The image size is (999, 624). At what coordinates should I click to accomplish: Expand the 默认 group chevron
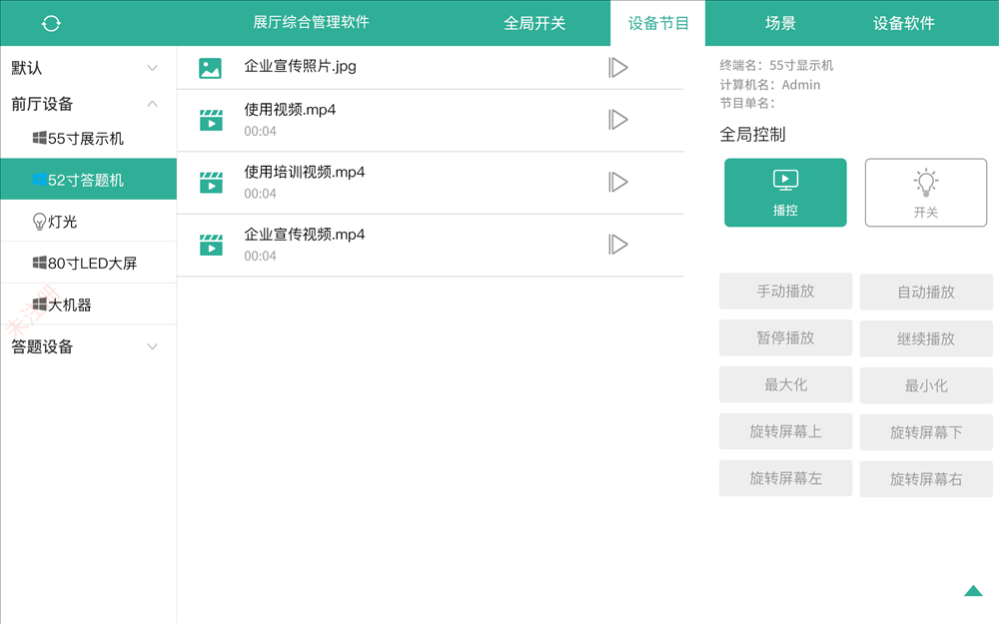click(152, 68)
